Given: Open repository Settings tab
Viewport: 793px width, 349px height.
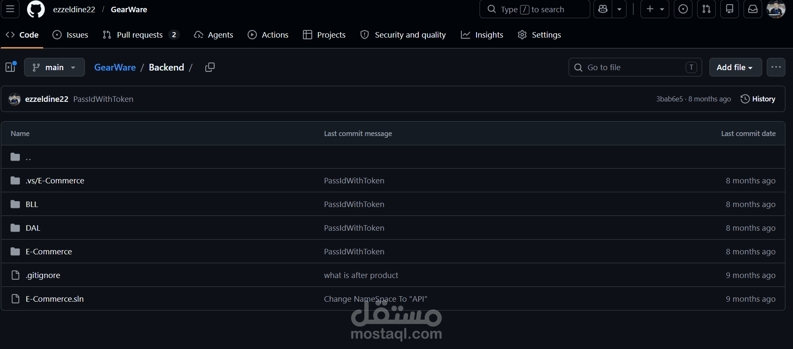Looking at the screenshot, I should click(540, 35).
